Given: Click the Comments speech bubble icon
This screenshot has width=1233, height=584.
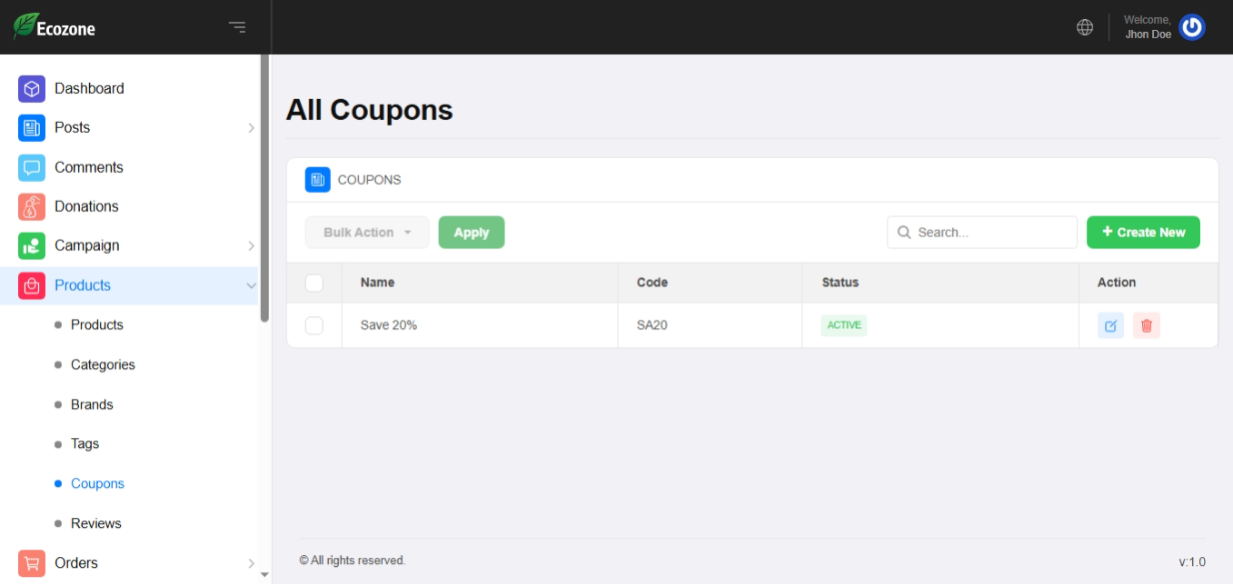Looking at the screenshot, I should 32,168.
